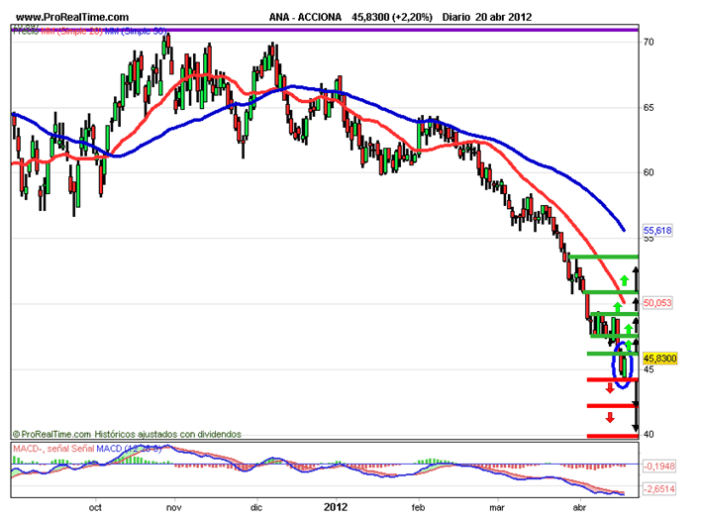Screen dimensions: 701x520
Task: Click the www.ProRealTime.com header text
Action: [72, 17]
